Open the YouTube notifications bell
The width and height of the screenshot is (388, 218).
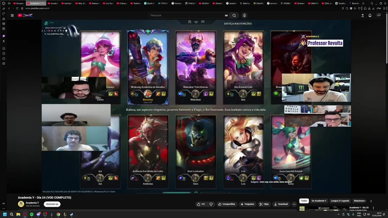(x=370, y=15)
